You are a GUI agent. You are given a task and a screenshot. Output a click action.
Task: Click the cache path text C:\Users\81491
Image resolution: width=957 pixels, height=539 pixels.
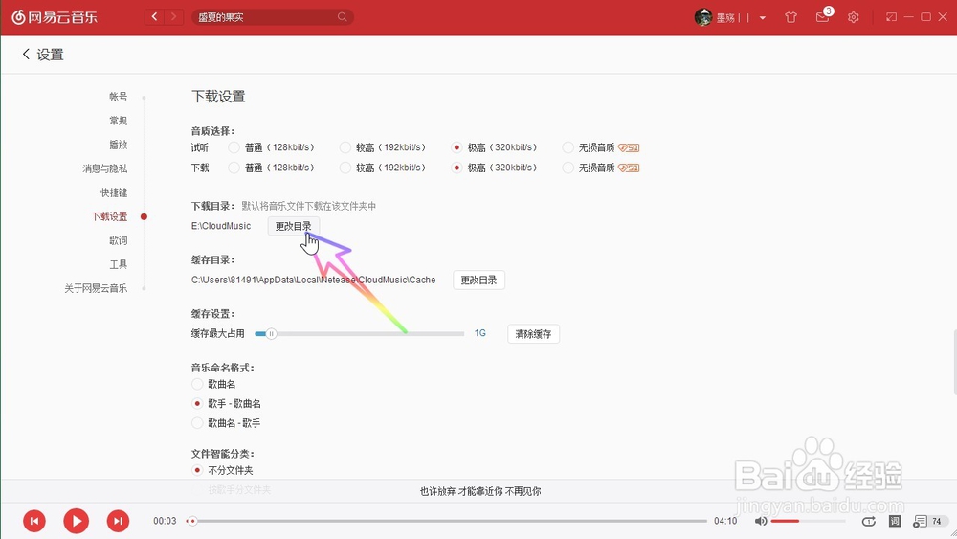click(x=314, y=280)
